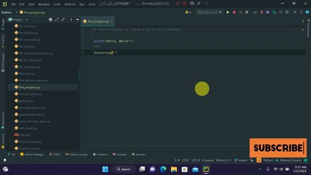Image resolution: width=311 pixels, height=175 pixels.
Task: Click the purple Git commit arrow icon
Action: tap(268, 12)
